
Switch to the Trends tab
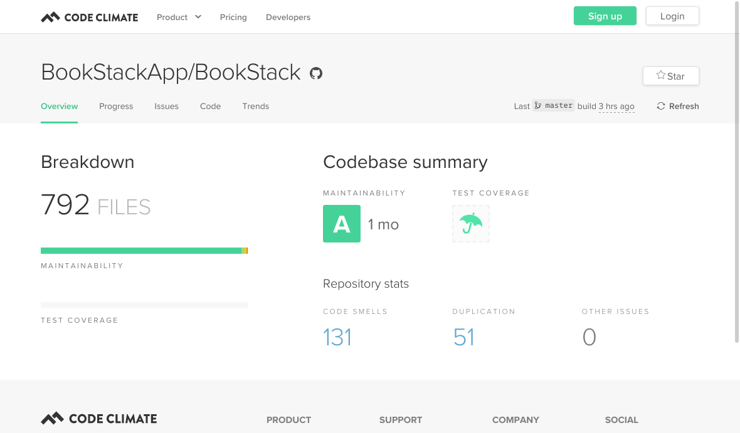(x=256, y=106)
